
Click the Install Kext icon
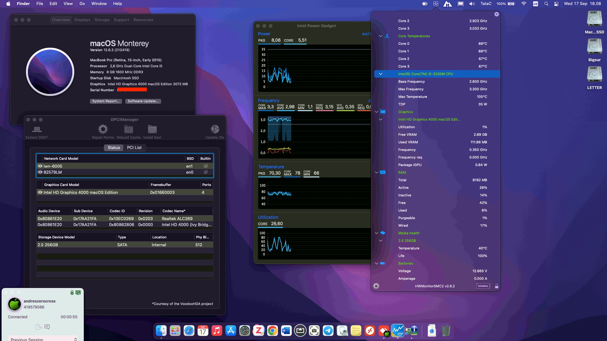click(x=152, y=129)
